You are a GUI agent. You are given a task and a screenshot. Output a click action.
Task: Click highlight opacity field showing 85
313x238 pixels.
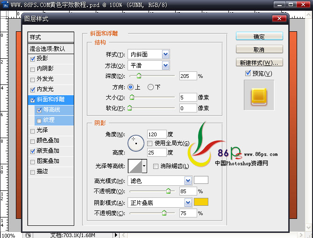click(x=188, y=191)
